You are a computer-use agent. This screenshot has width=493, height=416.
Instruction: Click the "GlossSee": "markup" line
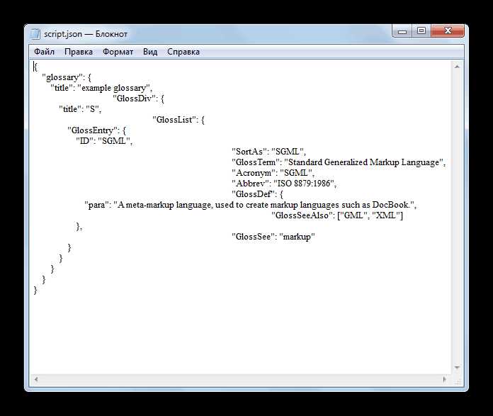273,237
